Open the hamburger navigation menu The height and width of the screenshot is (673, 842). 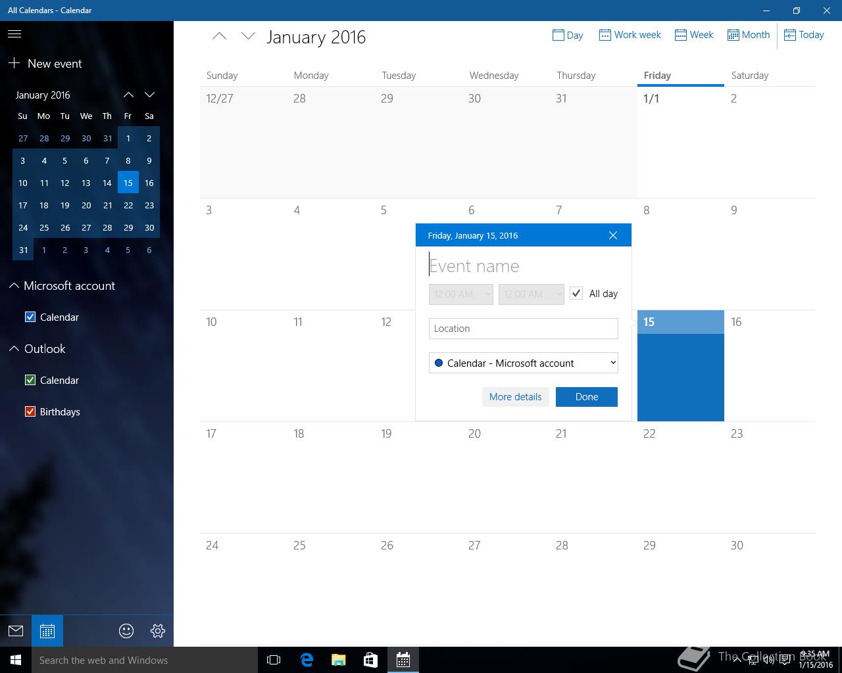pos(14,34)
